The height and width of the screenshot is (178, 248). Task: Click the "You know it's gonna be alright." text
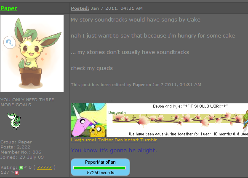click(x=114, y=150)
